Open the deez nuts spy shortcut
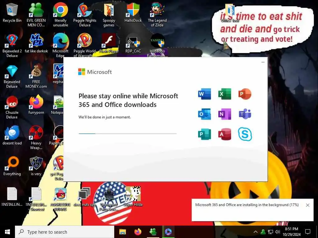The width and height of the screenshot is (318, 238). [84, 197]
